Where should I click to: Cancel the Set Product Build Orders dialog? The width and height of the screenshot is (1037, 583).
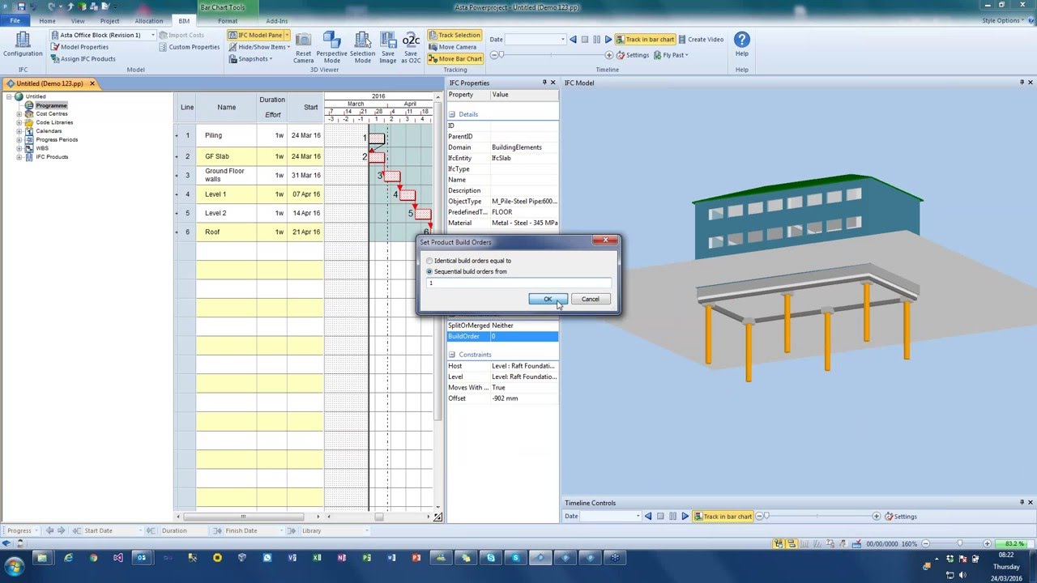point(590,300)
